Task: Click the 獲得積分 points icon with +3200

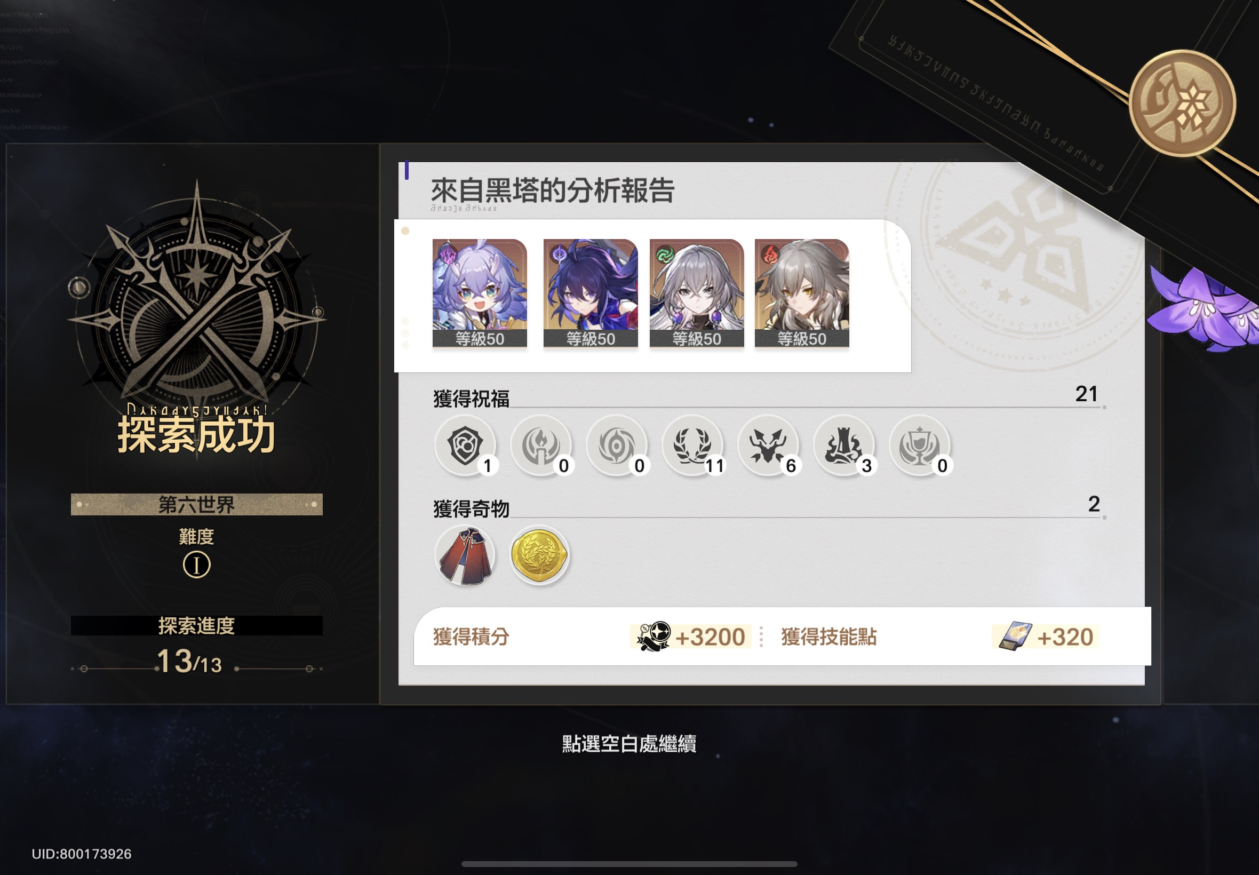Action: (x=654, y=637)
